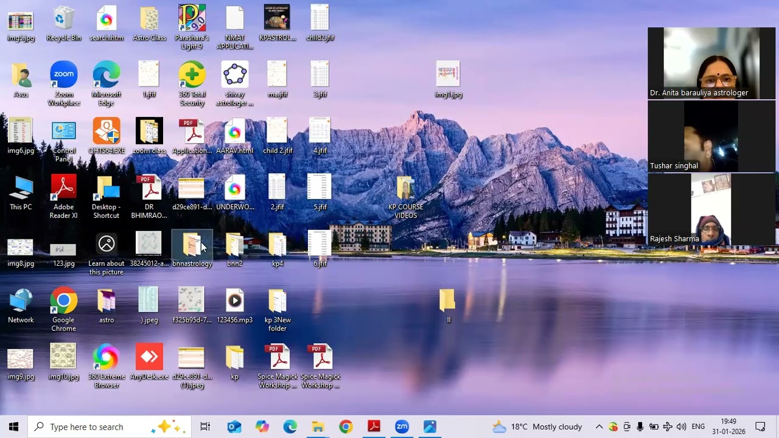The image size is (779, 438).
Task: Select the Astro Class folder
Action: [x=149, y=24]
